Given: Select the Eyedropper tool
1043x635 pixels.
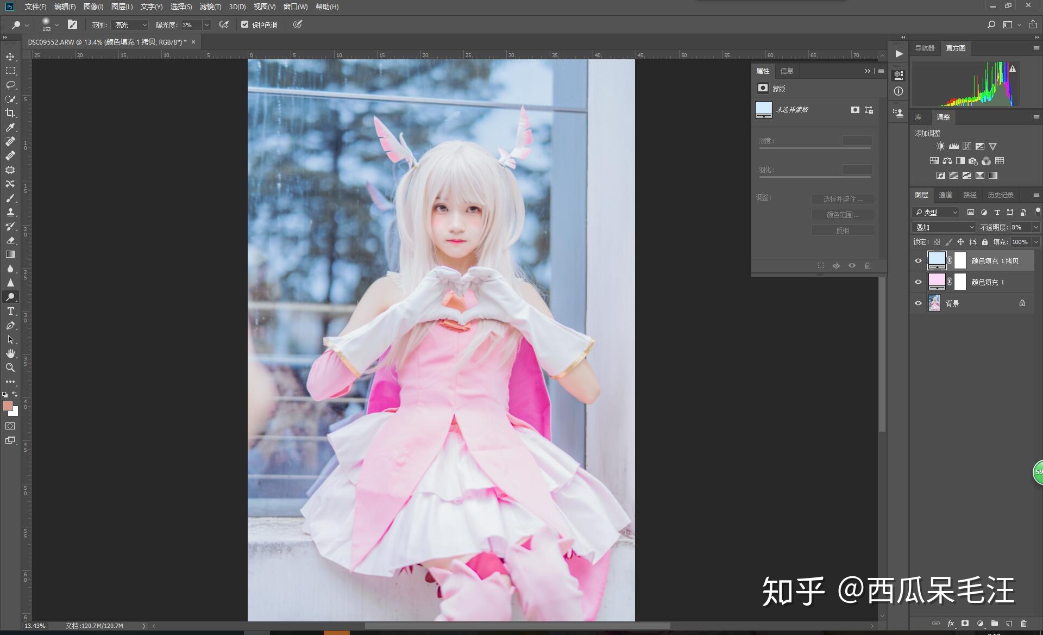Looking at the screenshot, I should pyautogui.click(x=10, y=127).
